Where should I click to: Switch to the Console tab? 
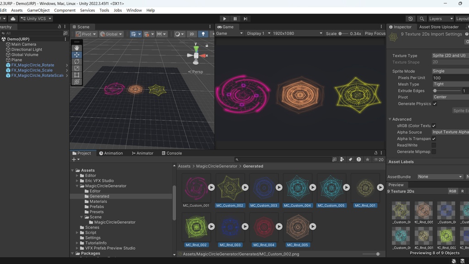pyautogui.click(x=172, y=153)
